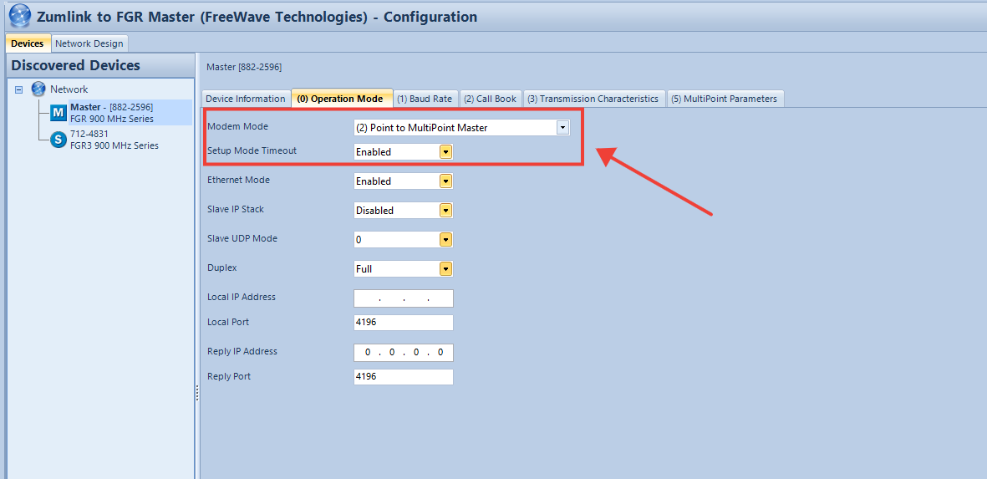This screenshot has height=479, width=987.
Task: Click the Local Port label
Action: (x=228, y=322)
